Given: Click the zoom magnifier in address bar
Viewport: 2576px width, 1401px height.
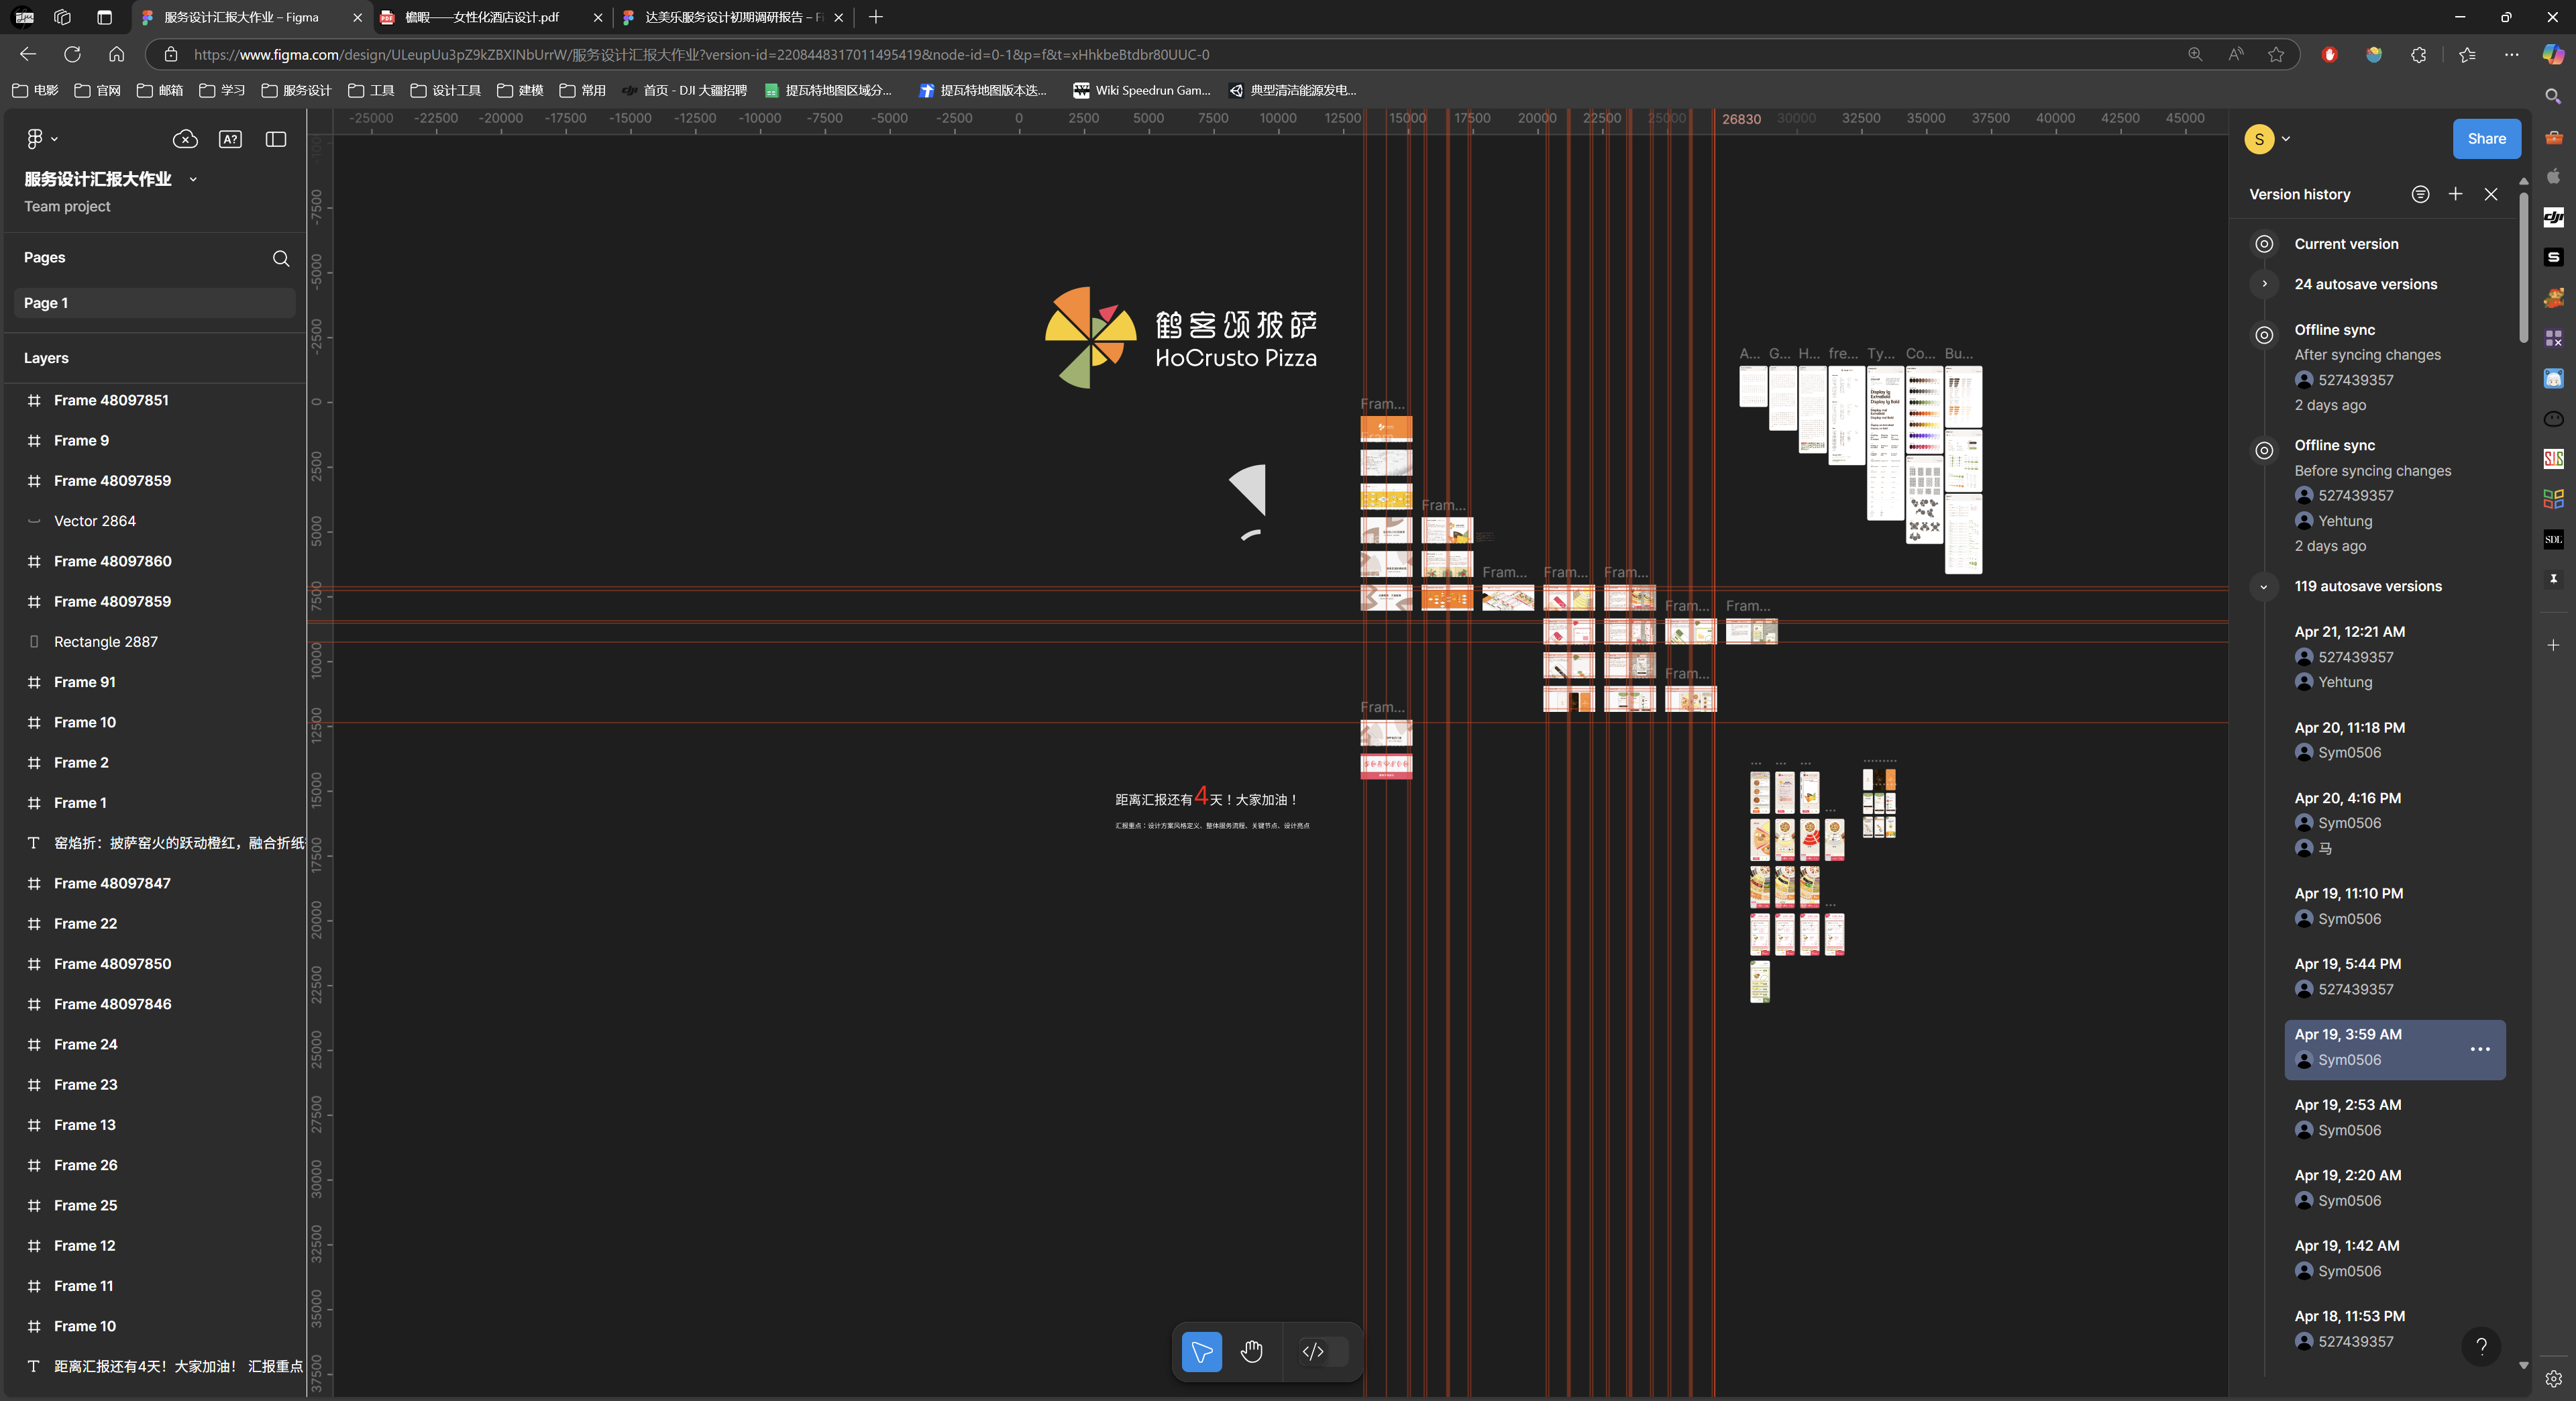Looking at the screenshot, I should (2195, 54).
